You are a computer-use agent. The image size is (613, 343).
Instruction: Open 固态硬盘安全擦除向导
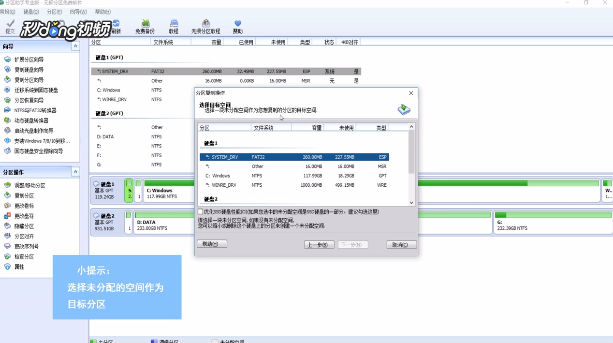38,151
